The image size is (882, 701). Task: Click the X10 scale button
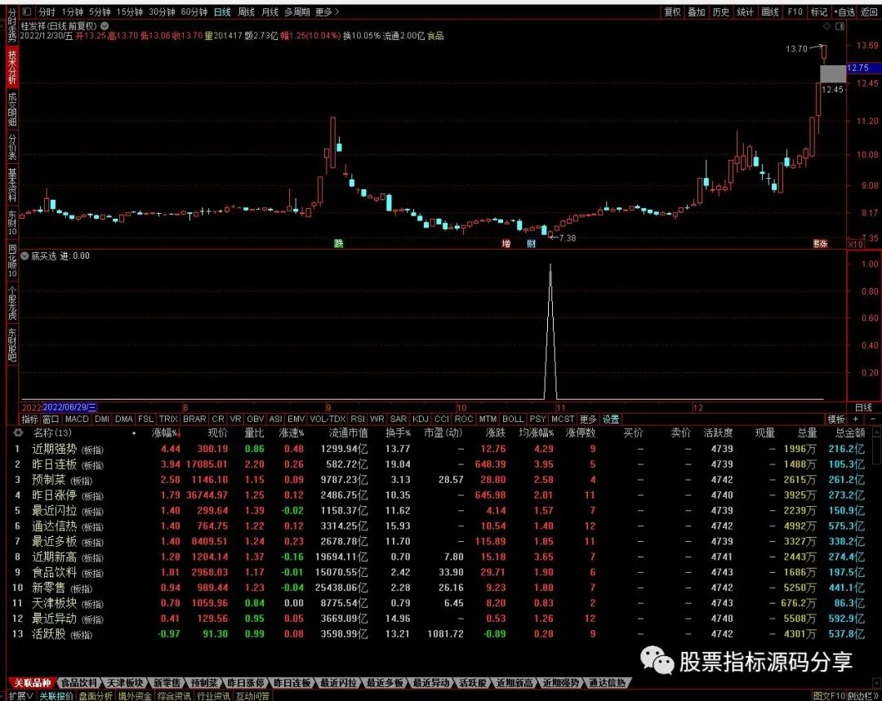click(856, 244)
